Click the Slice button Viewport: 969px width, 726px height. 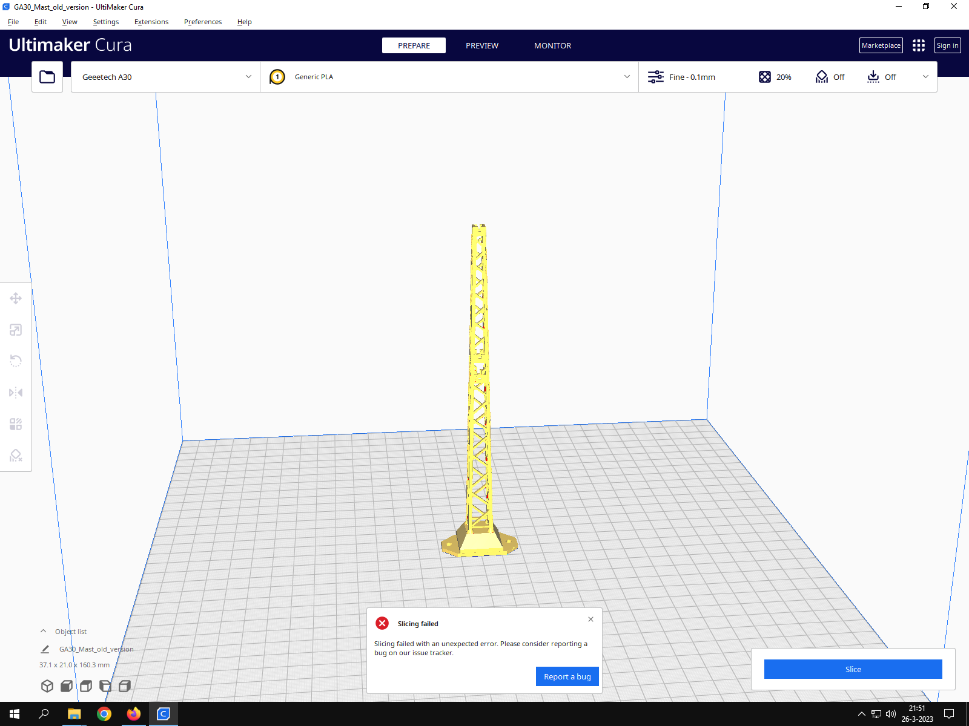[853, 669]
